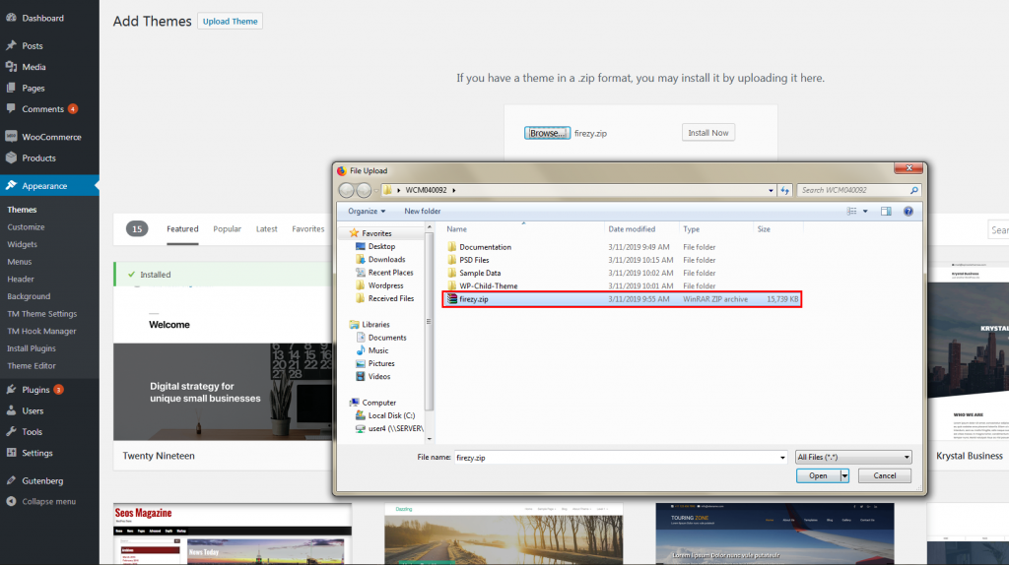Click the firezy.zip archive icon
Viewport: 1009px width, 565px height.
click(x=451, y=299)
